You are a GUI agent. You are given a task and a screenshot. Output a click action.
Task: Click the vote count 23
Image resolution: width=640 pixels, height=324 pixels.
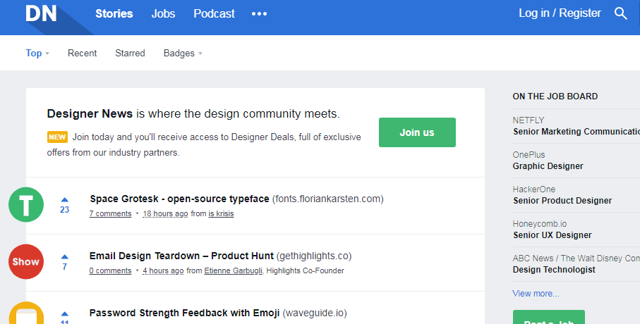[x=64, y=210]
